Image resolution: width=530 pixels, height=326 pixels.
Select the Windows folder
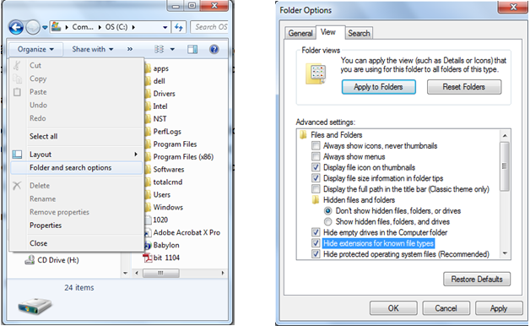point(168,207)
